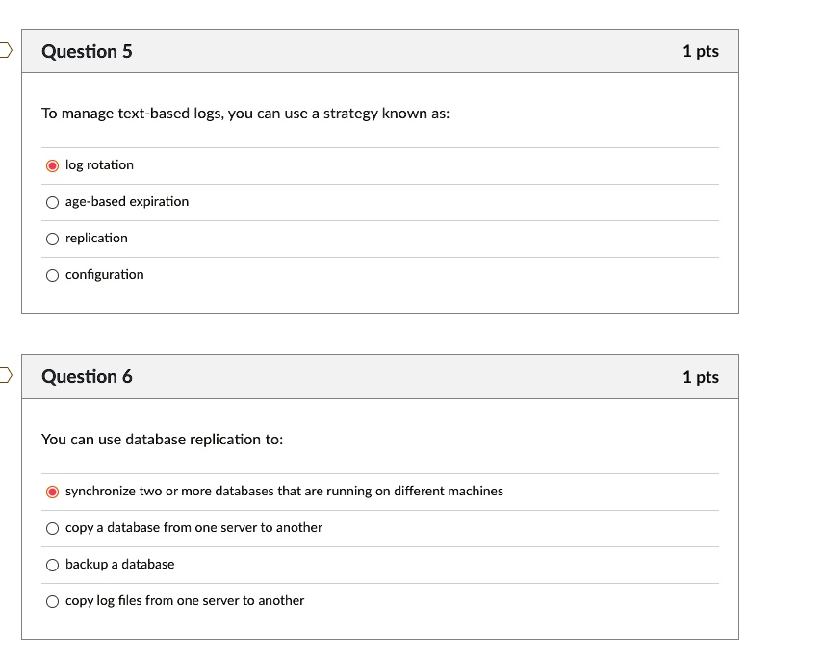Click the 'configuration' answer label text

coord(104,275)
